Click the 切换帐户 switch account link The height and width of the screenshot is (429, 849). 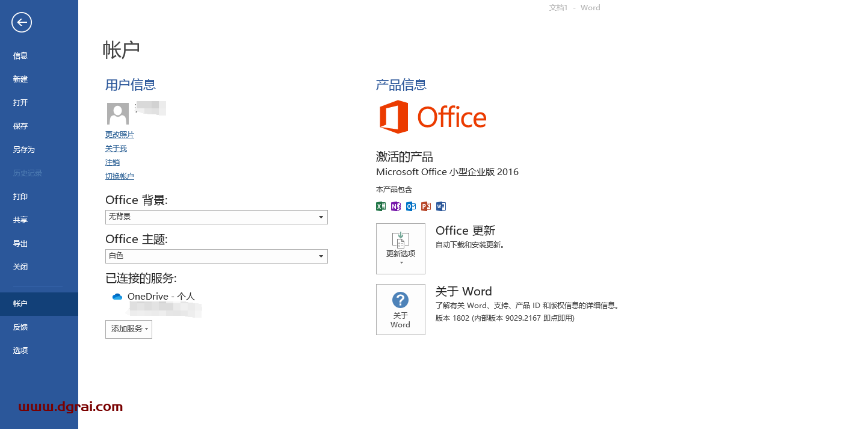tap(120, 176)
